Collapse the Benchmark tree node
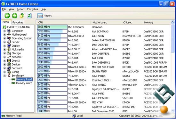Image resolution: width=176 pixels, height=119 pixels. click(x=4, y=76)
